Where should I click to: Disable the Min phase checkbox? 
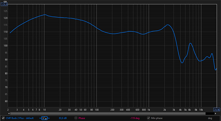[x=148, y=118]
